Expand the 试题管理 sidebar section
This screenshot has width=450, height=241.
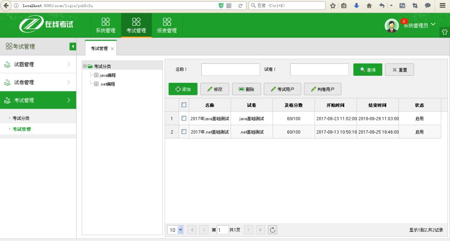pos(38,65)
